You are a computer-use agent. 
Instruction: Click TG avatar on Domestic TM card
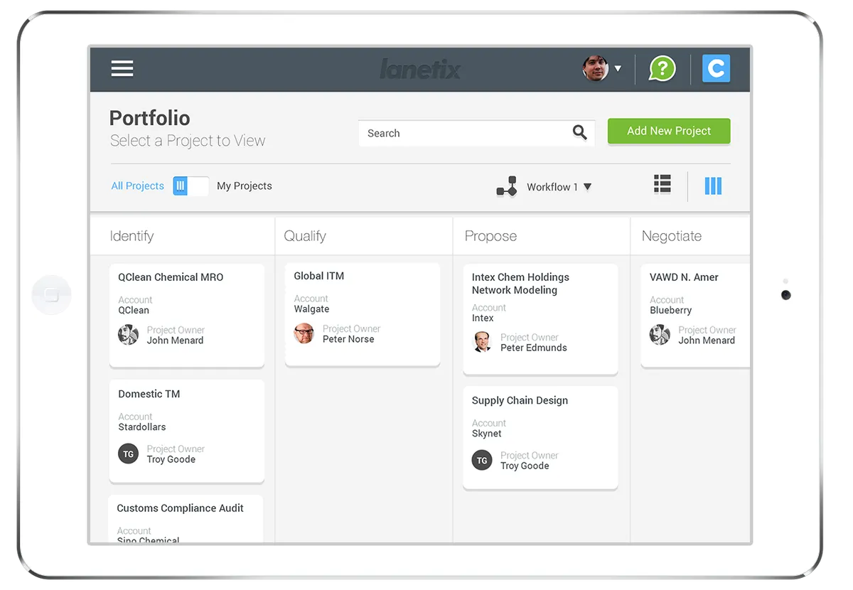[x=128, y=454]
